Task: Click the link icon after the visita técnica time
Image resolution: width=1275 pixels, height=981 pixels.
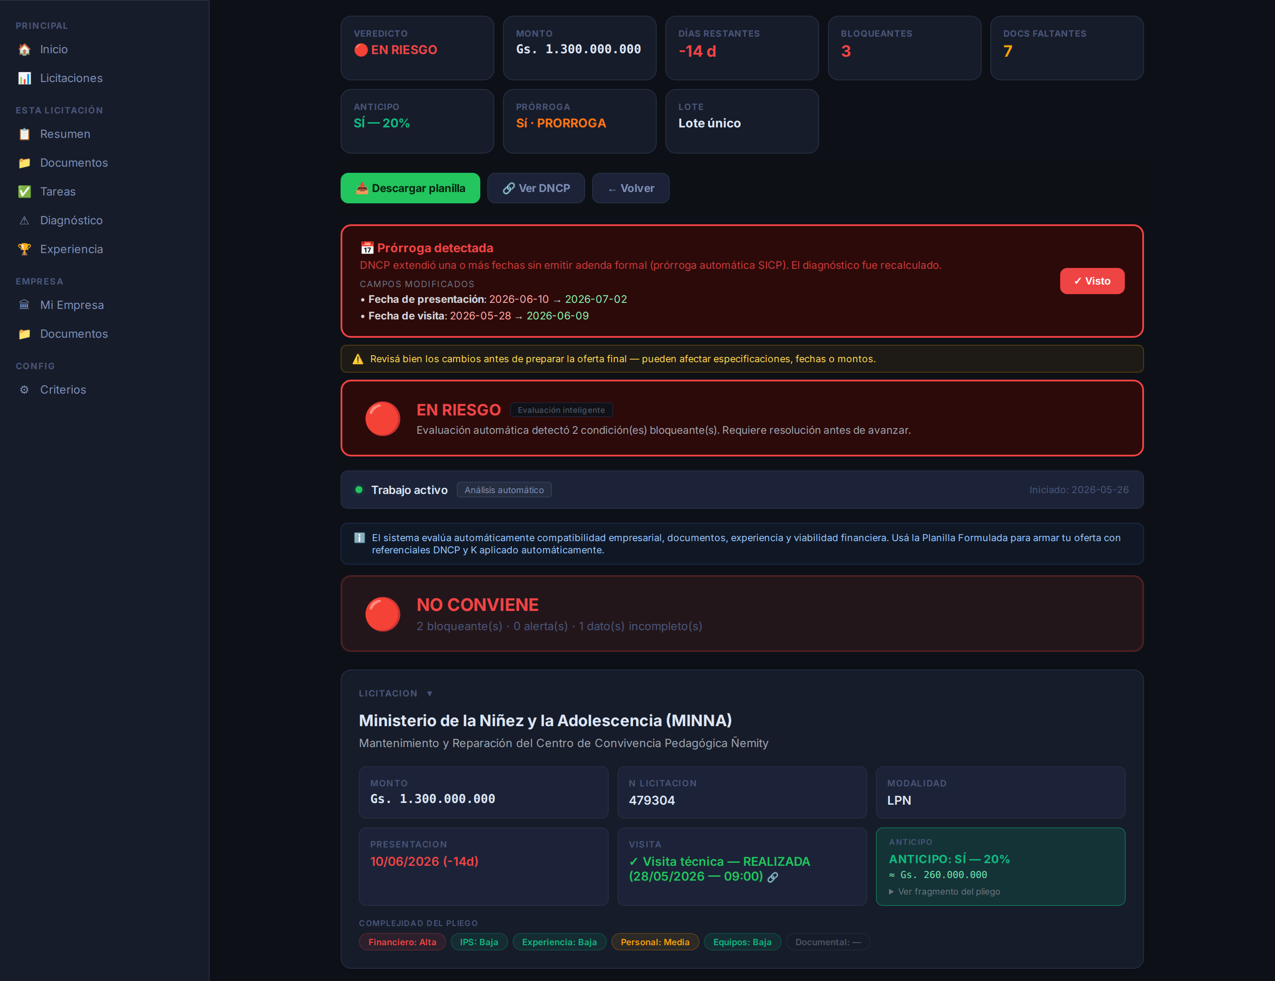Action: pos(773,877)
